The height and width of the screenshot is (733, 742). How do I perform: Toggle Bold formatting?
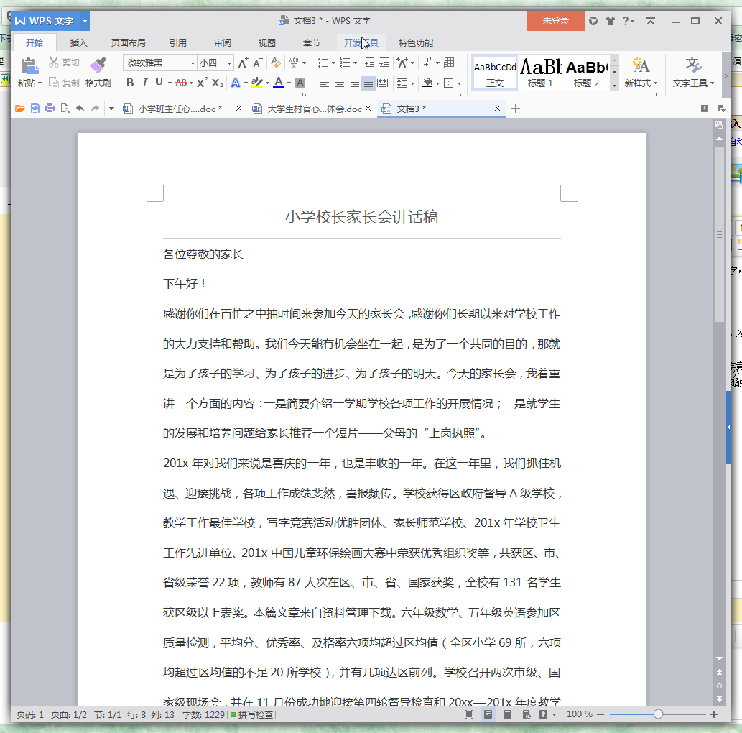(130, 83)
